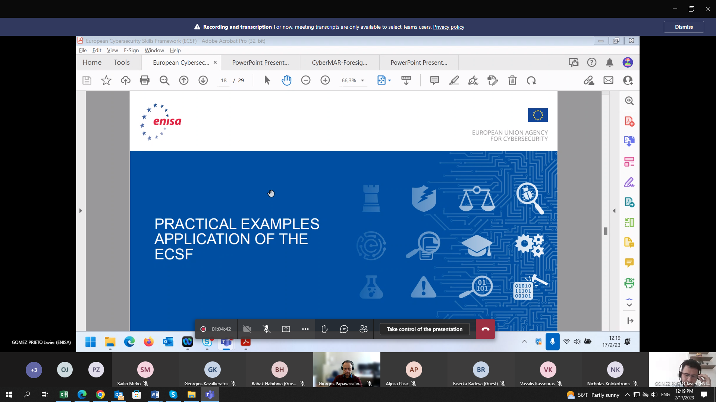Expand the left navigation pane arrow
This screenshot has height=402, width=716.
point(81,211)
